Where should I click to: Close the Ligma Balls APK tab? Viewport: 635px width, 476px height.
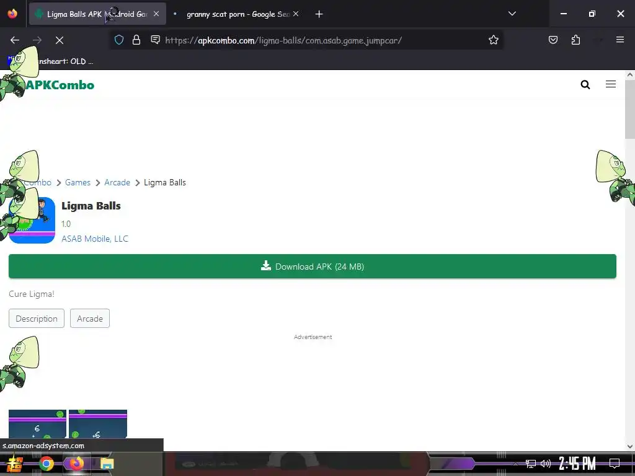(156, 14)
